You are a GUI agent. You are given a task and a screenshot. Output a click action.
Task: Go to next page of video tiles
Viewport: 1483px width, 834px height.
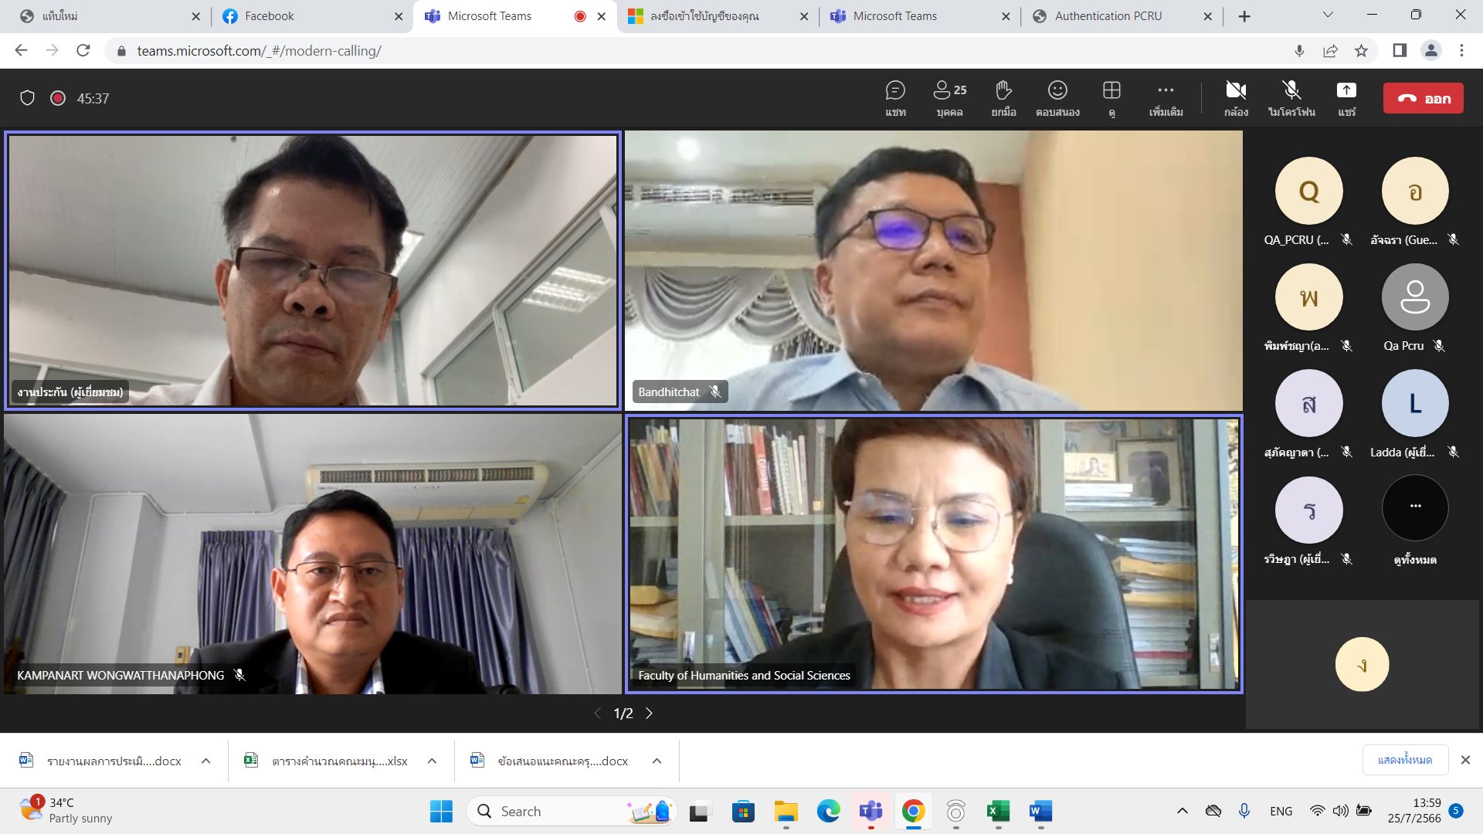coord(649,714)
